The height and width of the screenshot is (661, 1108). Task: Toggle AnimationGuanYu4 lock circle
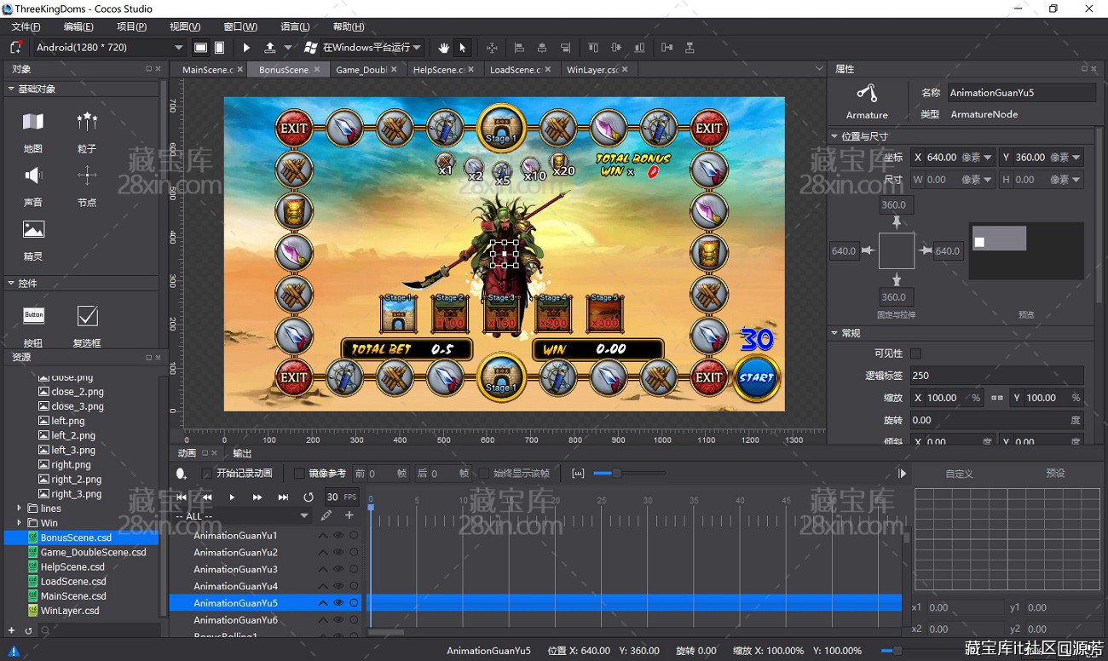point(354,586)
